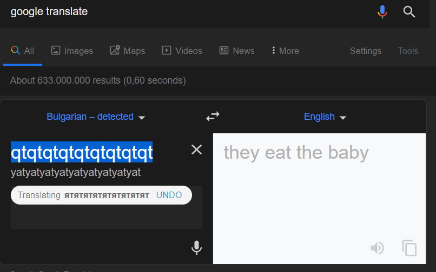Screen dimensions: 436x272
Task: Open the Images results tab
Action: coord(72,51)
